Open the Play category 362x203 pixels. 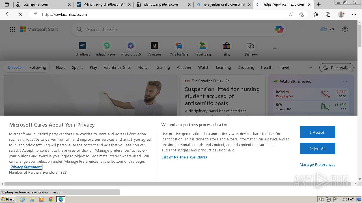[x=93, y=67]
